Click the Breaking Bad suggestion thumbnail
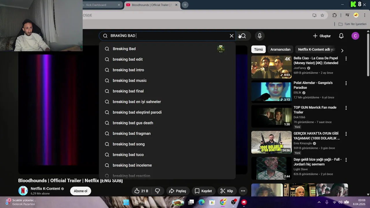This screenshot has height=208, width=370. coord(221,49)
